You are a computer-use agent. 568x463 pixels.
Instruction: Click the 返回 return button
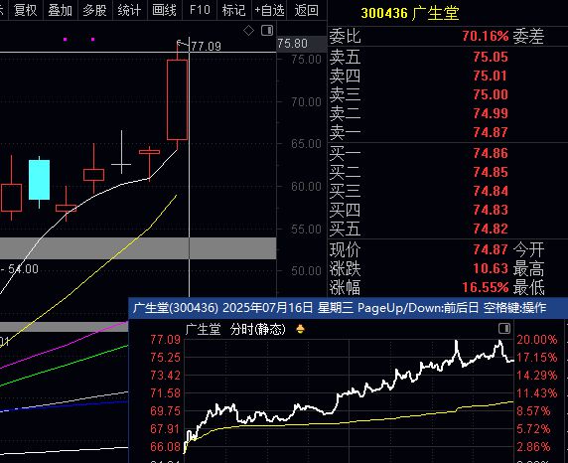307,10
